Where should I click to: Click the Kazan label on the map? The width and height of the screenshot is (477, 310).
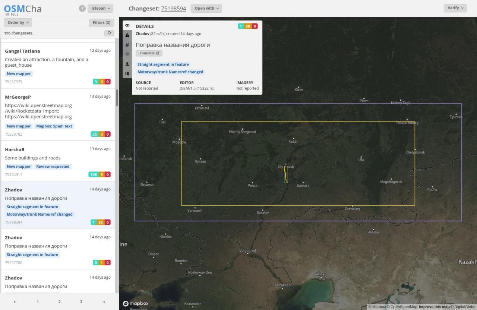click(294, 141)
